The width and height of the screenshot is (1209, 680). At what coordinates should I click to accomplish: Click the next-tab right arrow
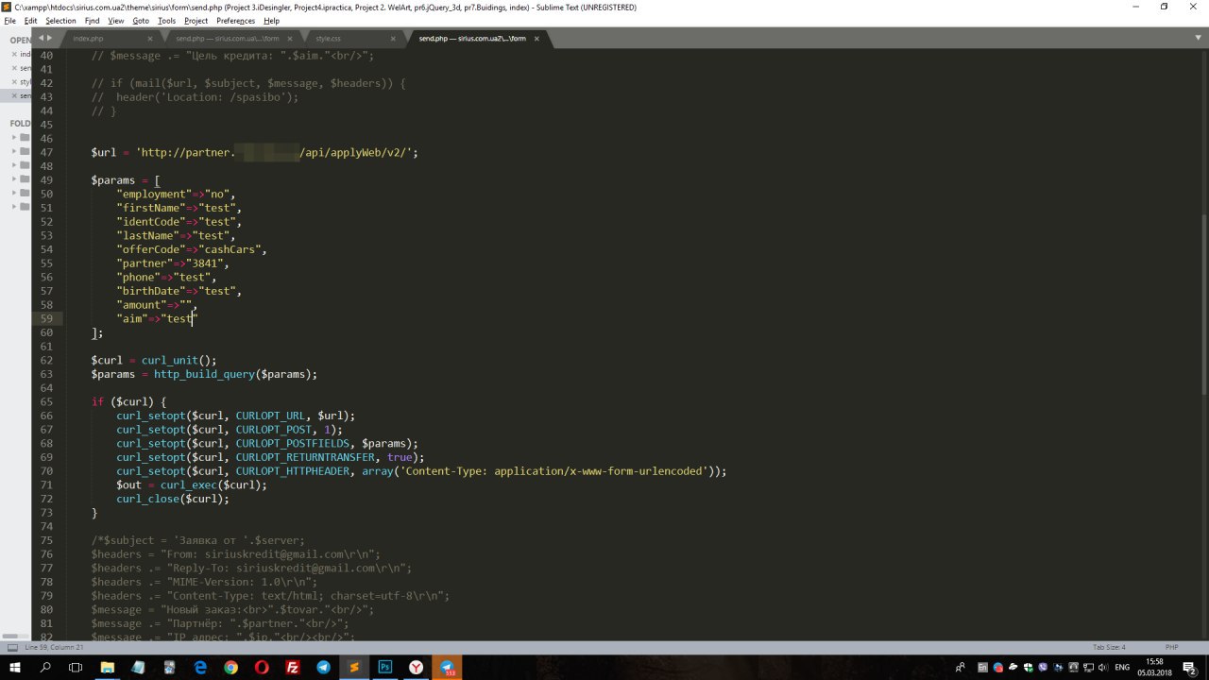point(49,38)
